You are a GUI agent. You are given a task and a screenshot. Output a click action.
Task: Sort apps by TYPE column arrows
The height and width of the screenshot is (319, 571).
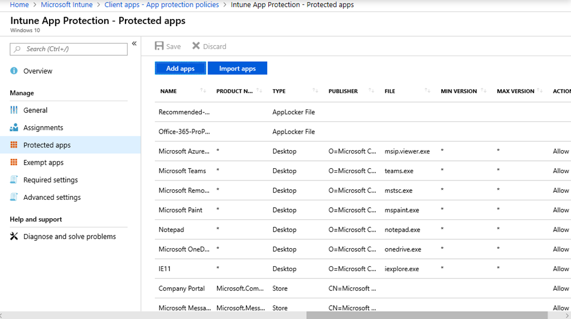click(315, 91)
